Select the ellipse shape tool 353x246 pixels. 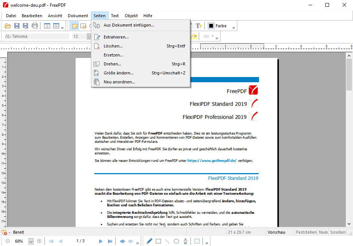(x=176, y=241)
